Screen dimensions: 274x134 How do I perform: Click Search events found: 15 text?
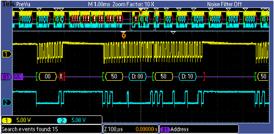(x=30, y=129)
